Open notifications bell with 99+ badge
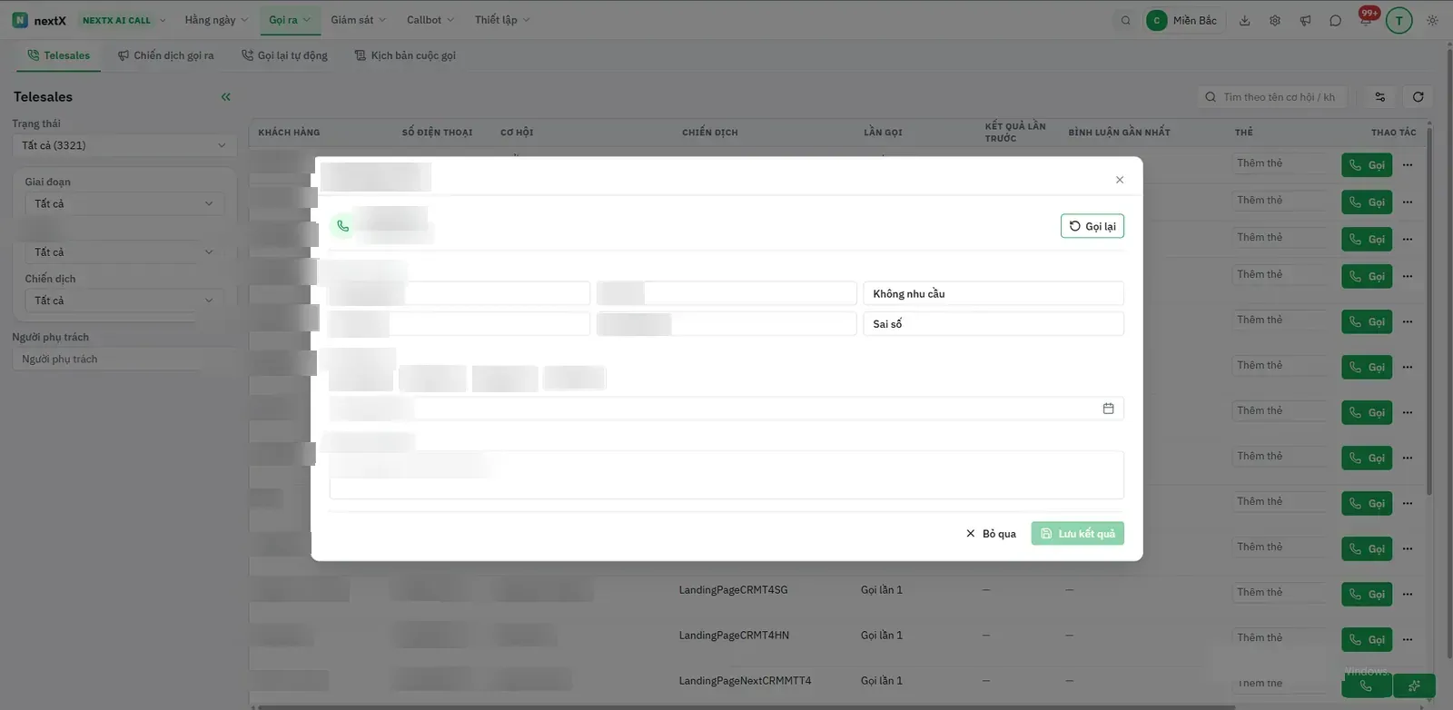Image resolution: width=1453 pixels, height=710 pixels. [1366, 18]
